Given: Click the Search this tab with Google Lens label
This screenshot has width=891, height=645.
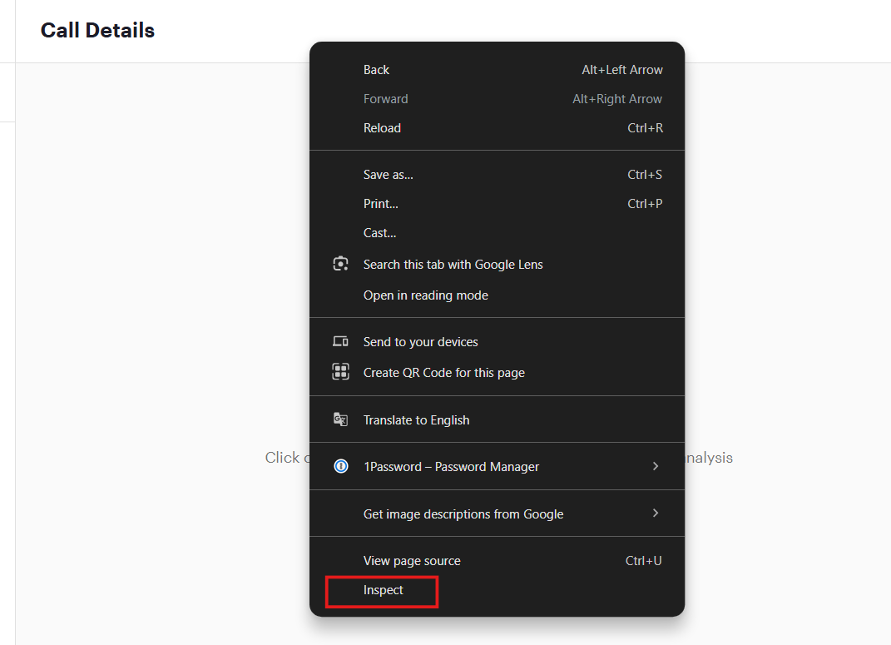Looking at the screenshot, I should pyautogui.click(x=453, y=265).
